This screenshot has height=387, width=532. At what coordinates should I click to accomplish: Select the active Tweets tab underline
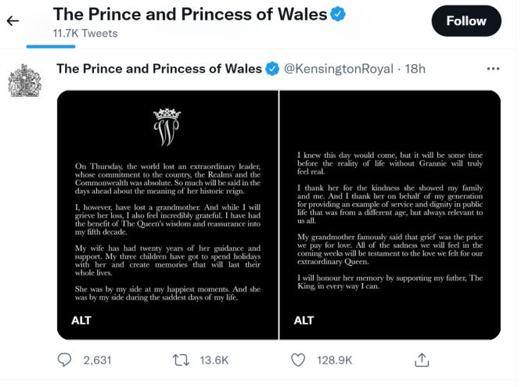[x=51, y=47]
